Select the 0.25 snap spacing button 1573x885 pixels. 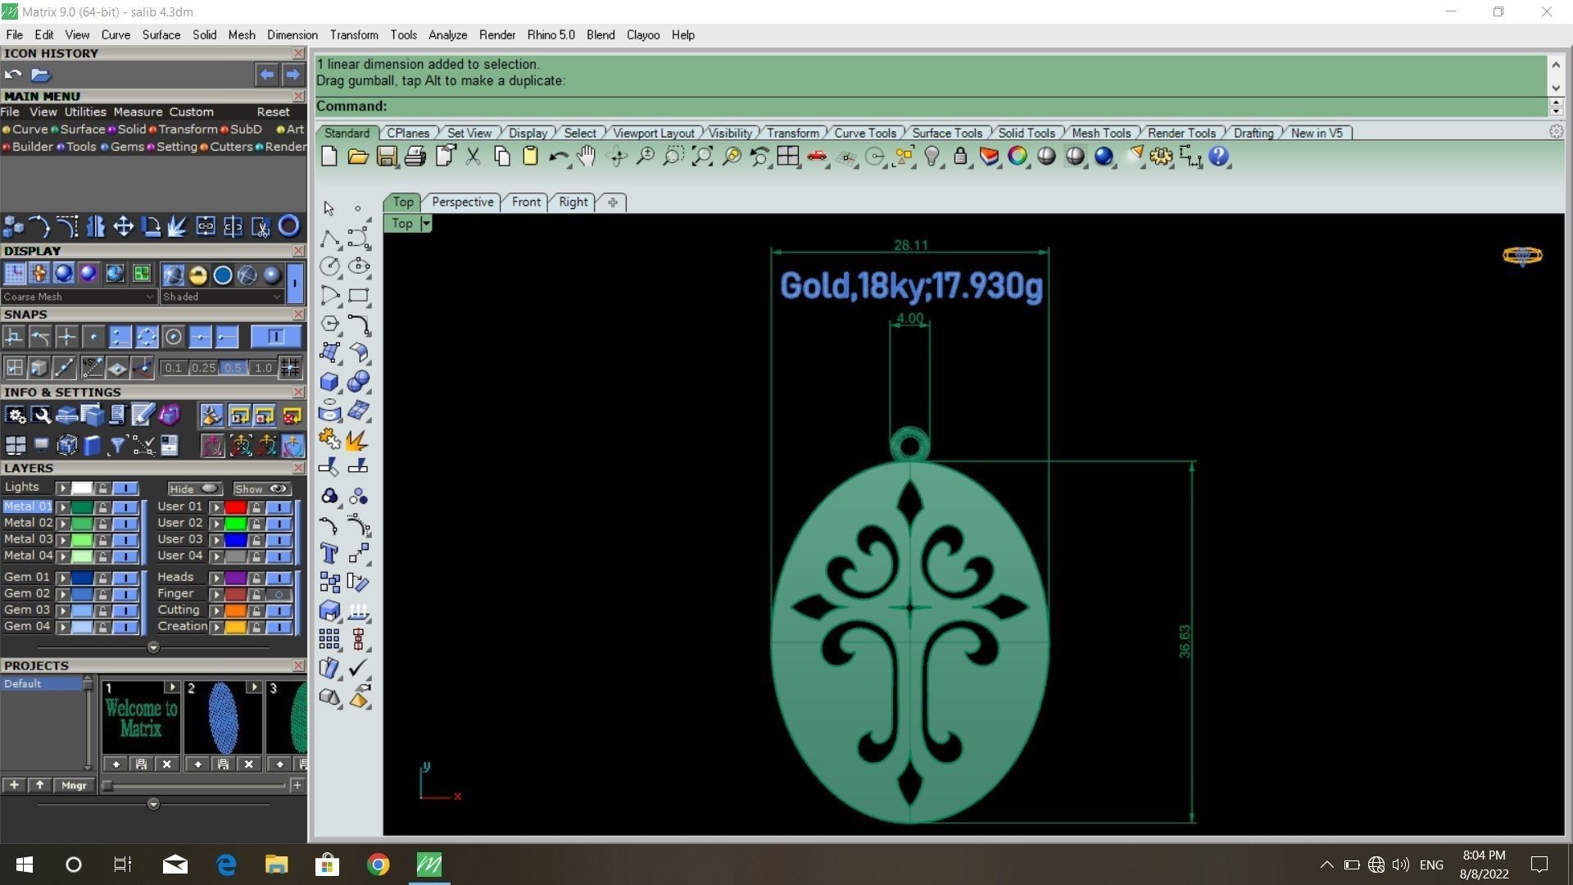click(x=203, y=368)
